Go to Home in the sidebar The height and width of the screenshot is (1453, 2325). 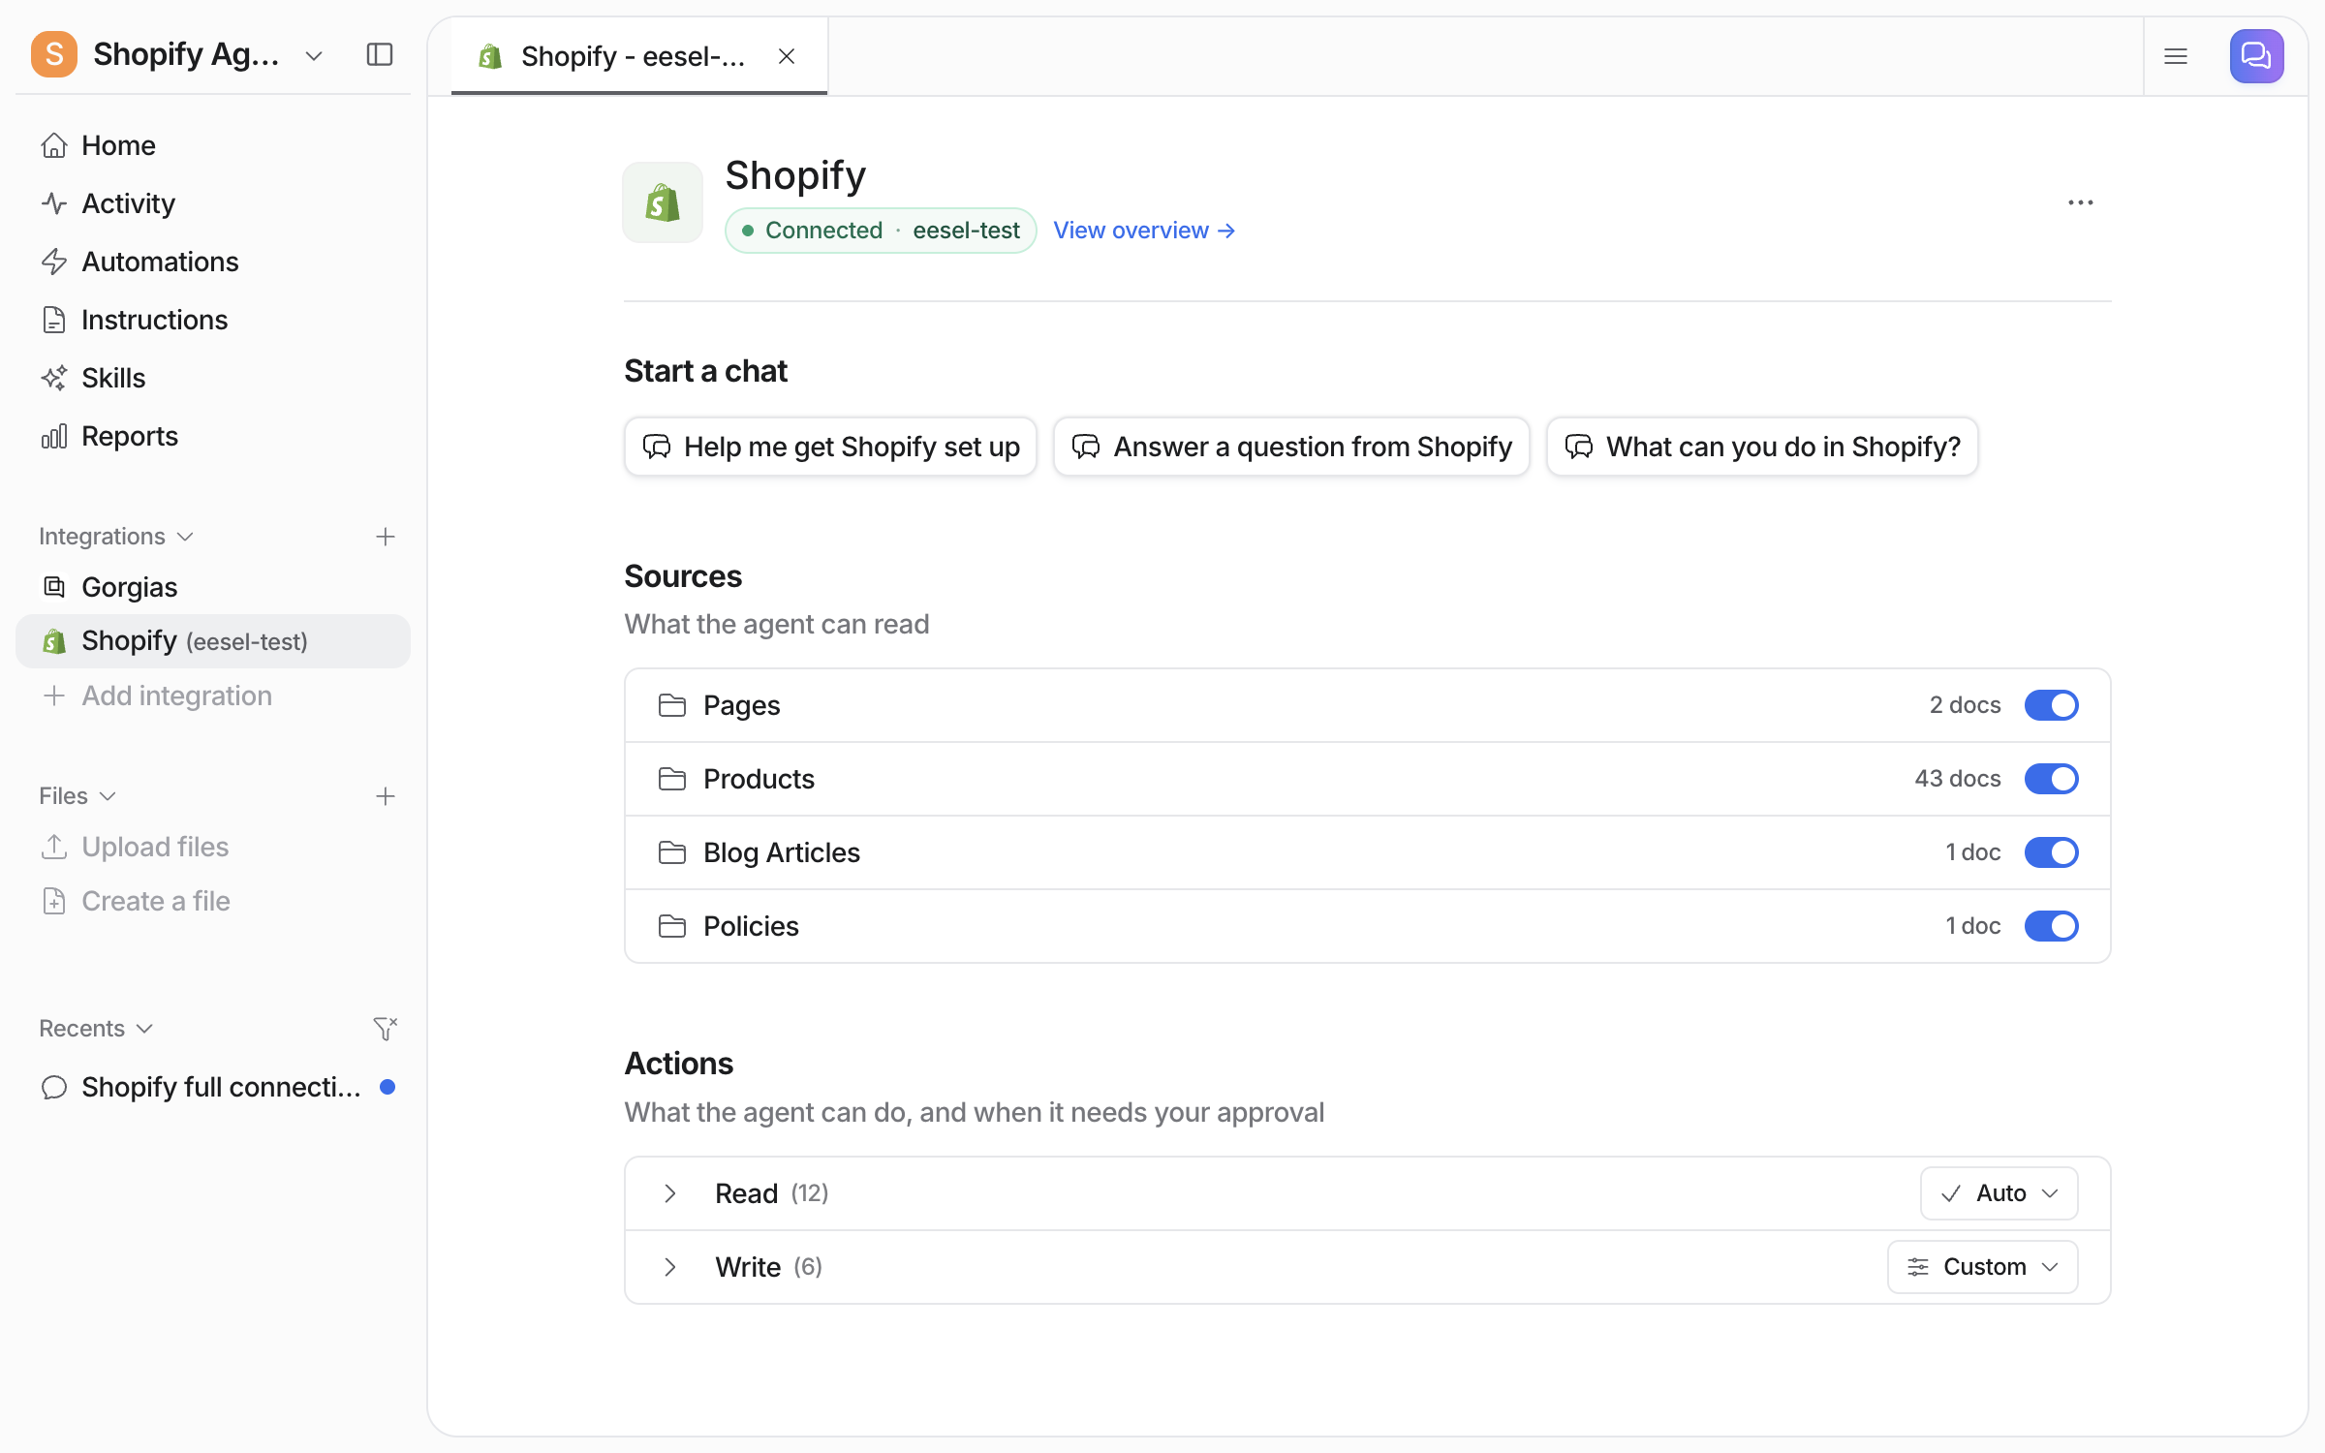(x=213, y=145)
